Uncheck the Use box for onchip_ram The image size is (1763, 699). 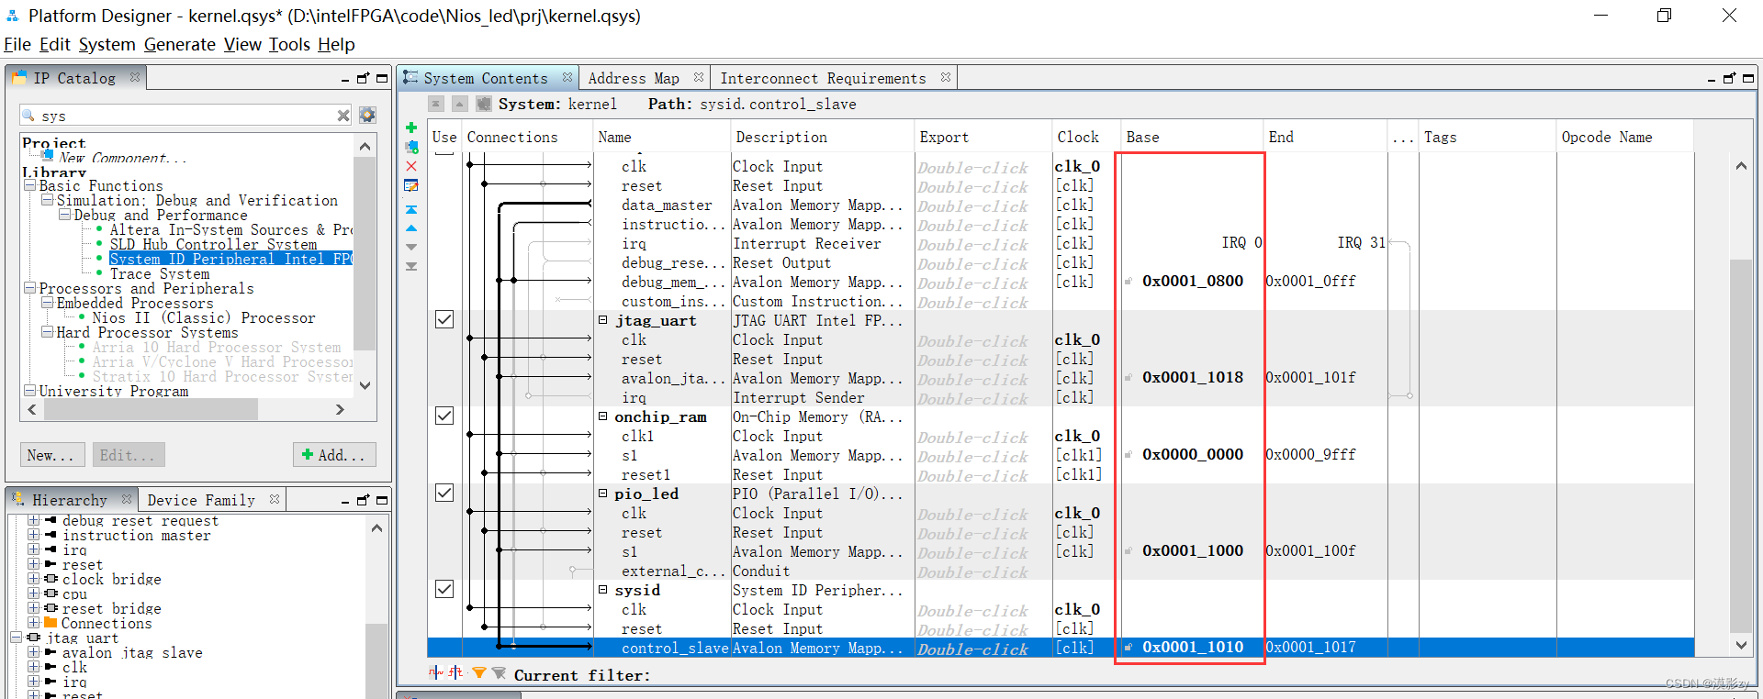(444, 416)
